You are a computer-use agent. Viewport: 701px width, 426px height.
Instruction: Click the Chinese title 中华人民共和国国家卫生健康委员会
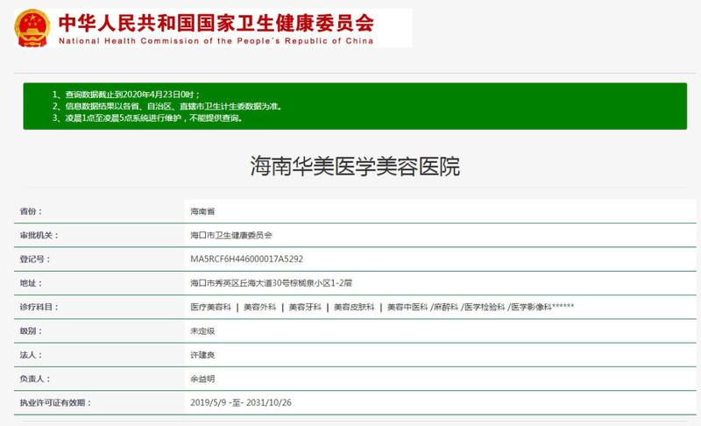click(216, 20)
